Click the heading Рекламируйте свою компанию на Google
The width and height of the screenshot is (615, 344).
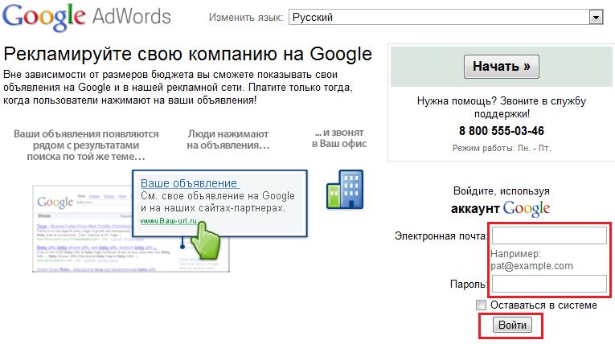tap(188, 54)
